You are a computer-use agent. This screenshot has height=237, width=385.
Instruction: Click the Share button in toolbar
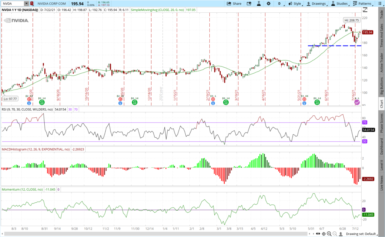coord(234,3)
